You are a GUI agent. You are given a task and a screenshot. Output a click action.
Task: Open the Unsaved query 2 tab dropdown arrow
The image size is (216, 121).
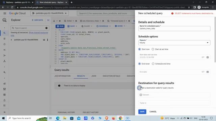tap(126, 21)
